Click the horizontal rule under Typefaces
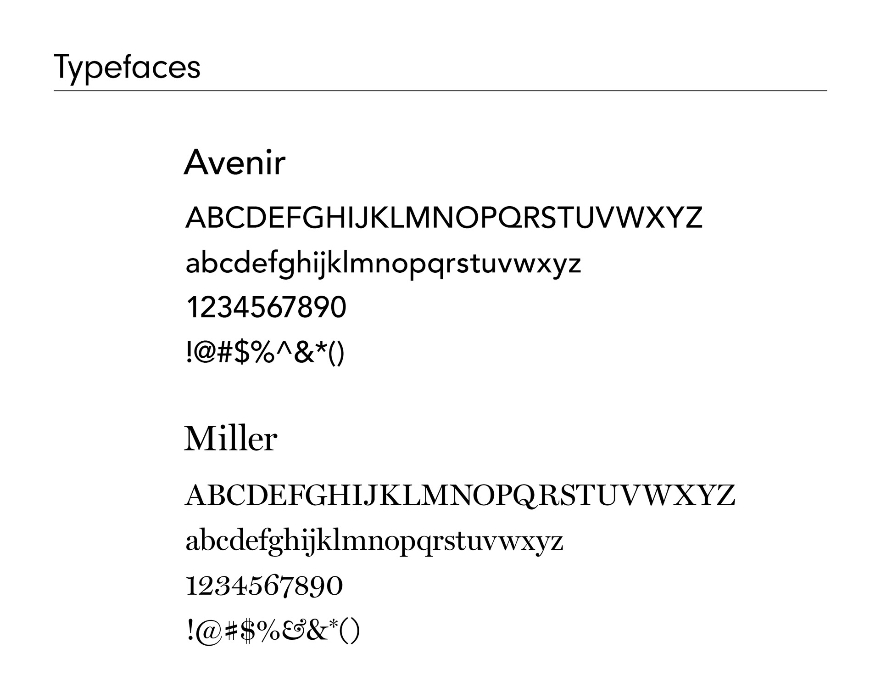Screen dimensions: 881x699 coord(440,91)
